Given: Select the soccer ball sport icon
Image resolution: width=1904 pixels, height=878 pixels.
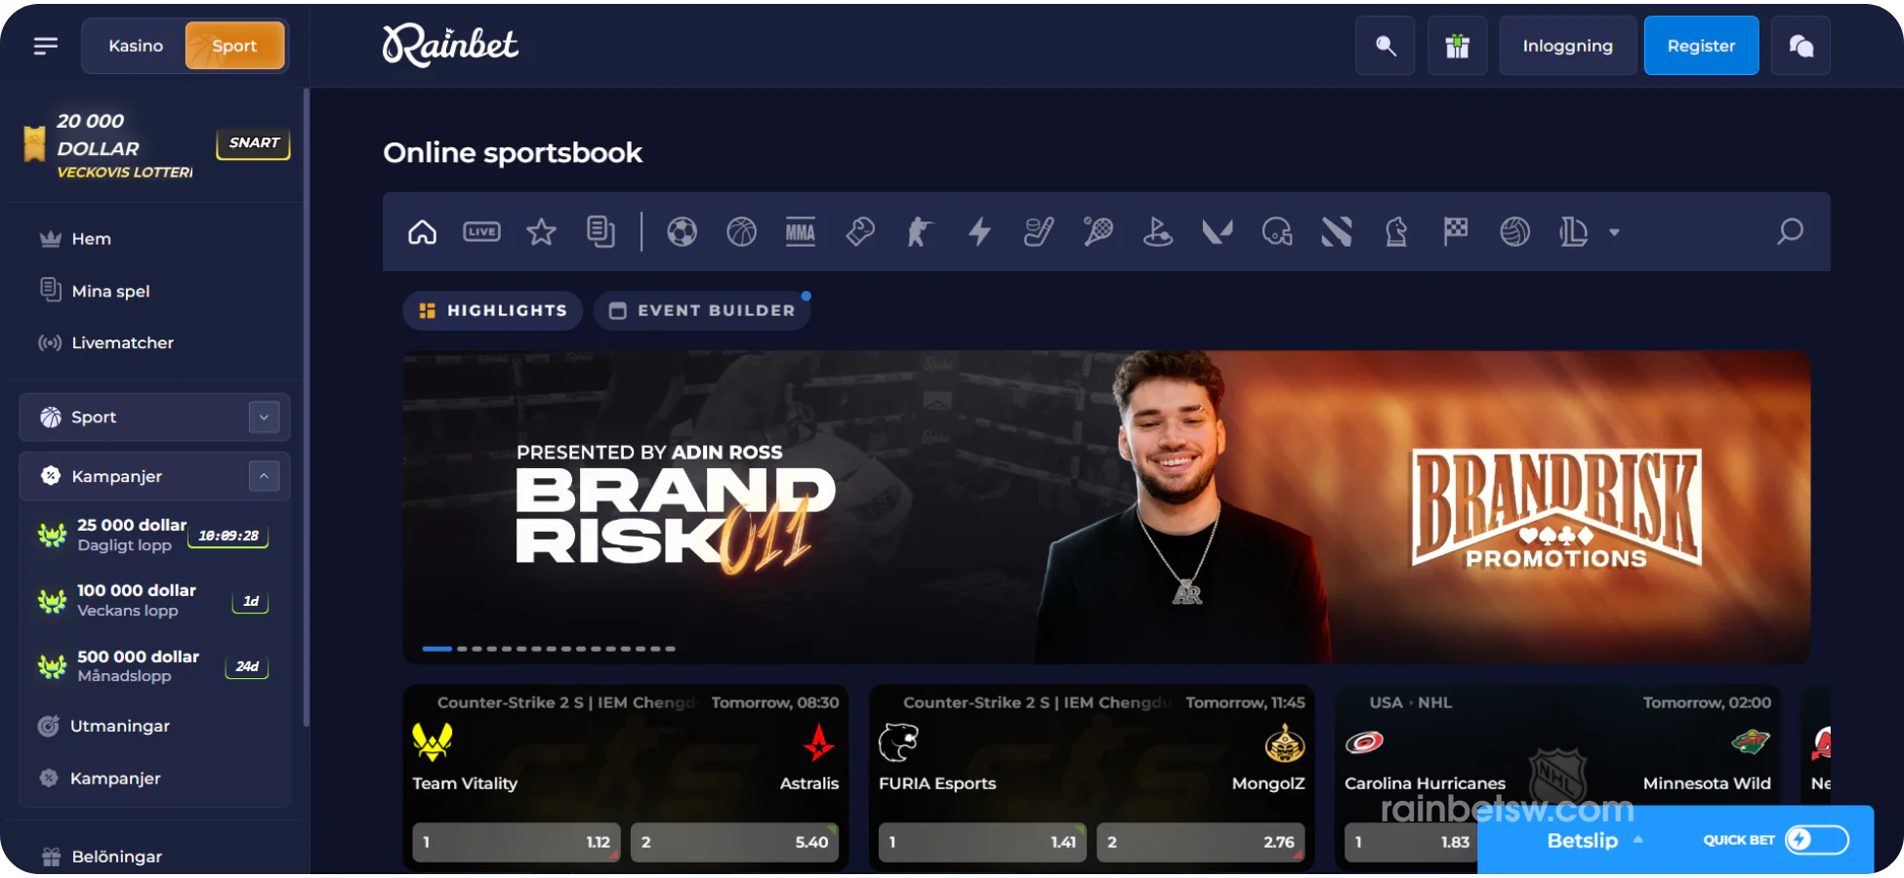Looking at the screenshot, I should (682, 232).
